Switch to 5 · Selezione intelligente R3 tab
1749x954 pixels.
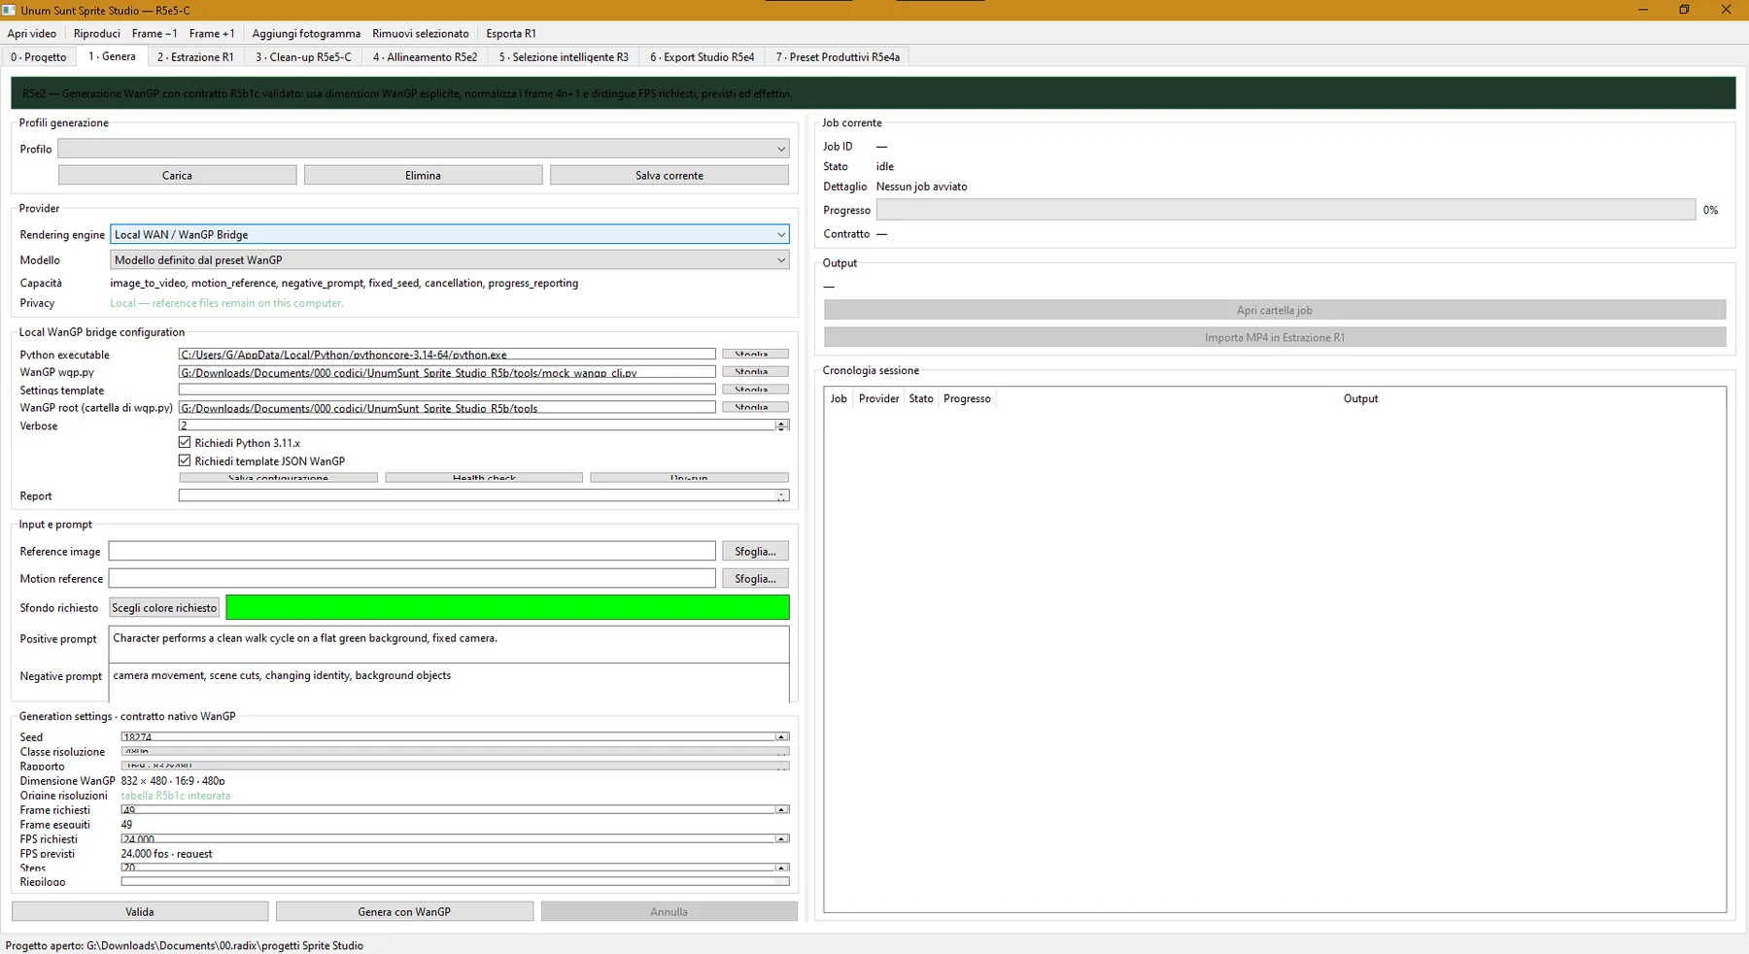564,57
